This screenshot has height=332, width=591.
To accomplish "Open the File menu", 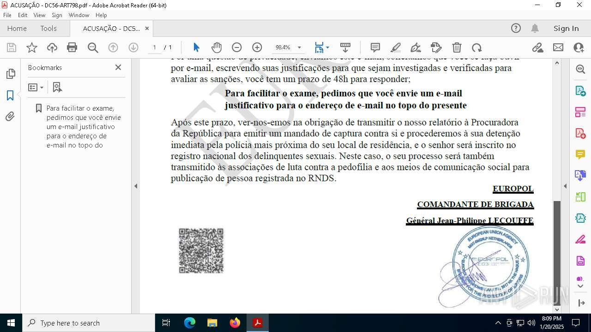I will (7, 15).
